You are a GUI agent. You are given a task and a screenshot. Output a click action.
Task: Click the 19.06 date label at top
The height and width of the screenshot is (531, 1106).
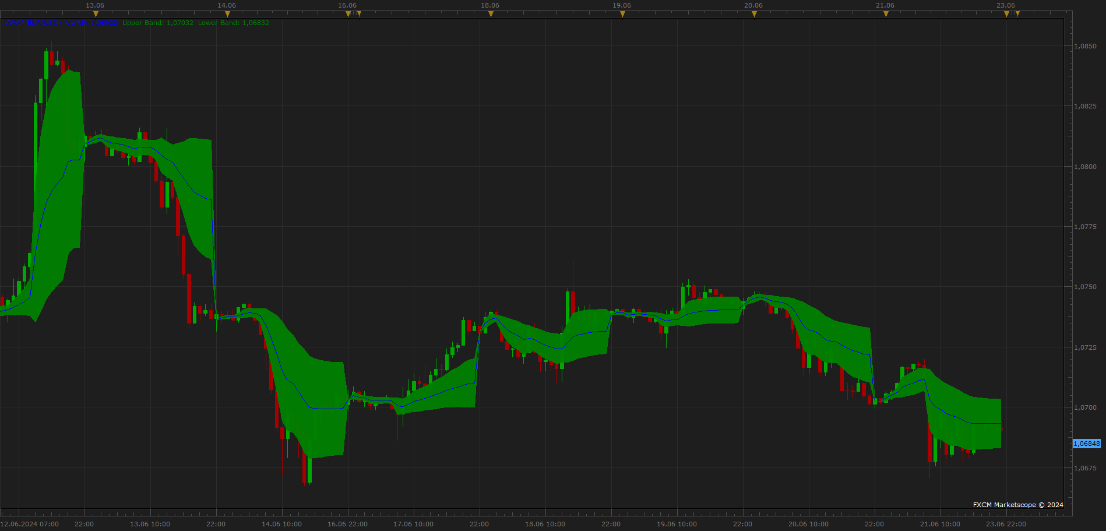click(622, 5)
